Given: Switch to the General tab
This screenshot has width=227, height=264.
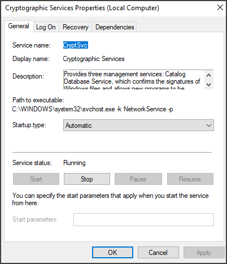Looking at the screenshot, I should coord(19,26).
